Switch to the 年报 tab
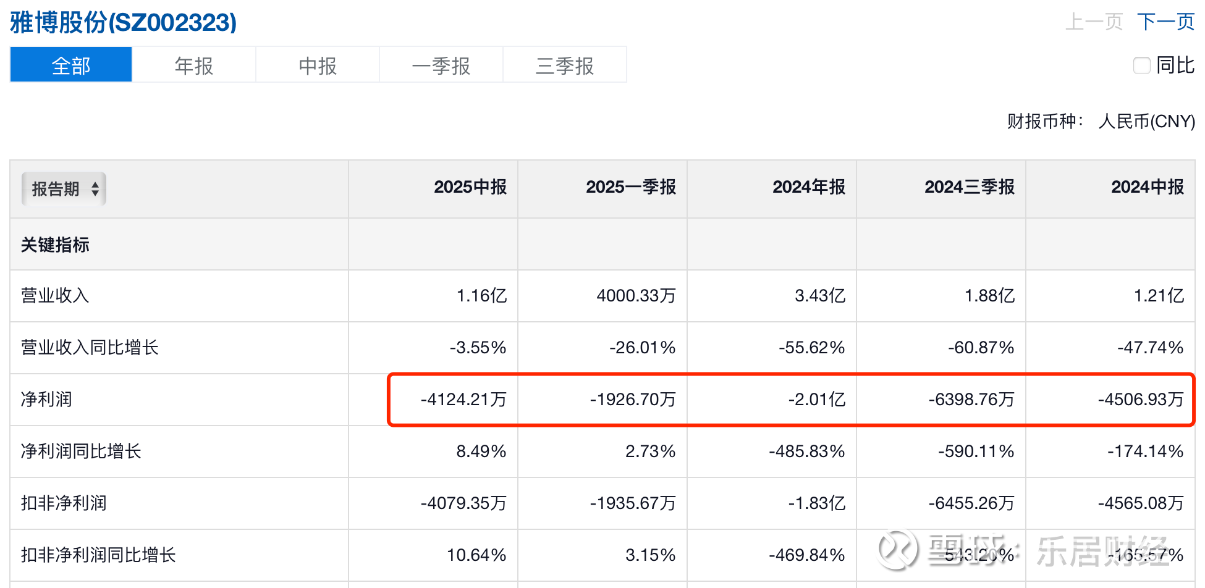The image size is (1205, 588). (x=194, y=65)
